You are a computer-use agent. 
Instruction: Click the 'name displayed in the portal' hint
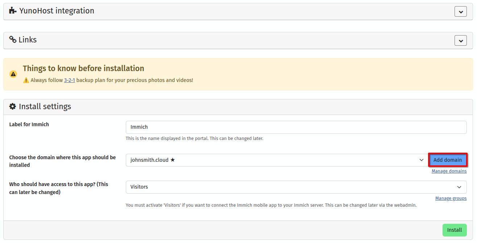coord(194,139)
